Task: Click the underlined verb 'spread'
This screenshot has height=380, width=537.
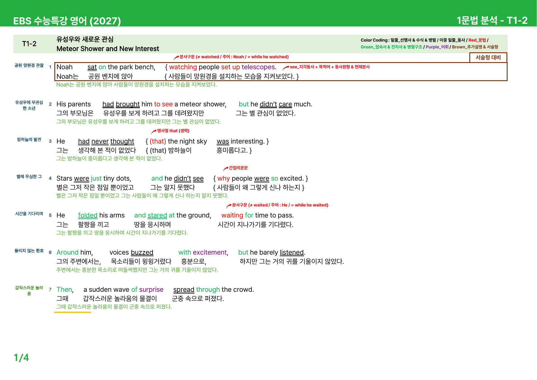Action: pos(184,290)
